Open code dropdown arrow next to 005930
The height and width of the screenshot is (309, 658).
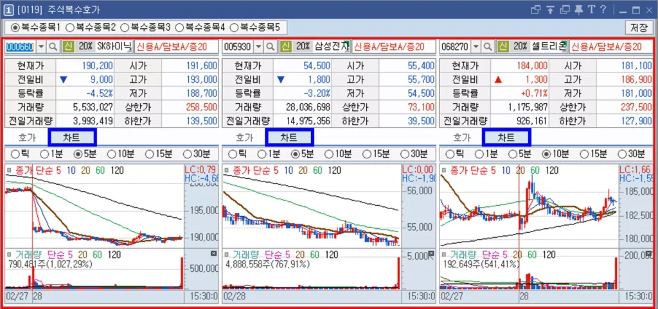(258, 46)
